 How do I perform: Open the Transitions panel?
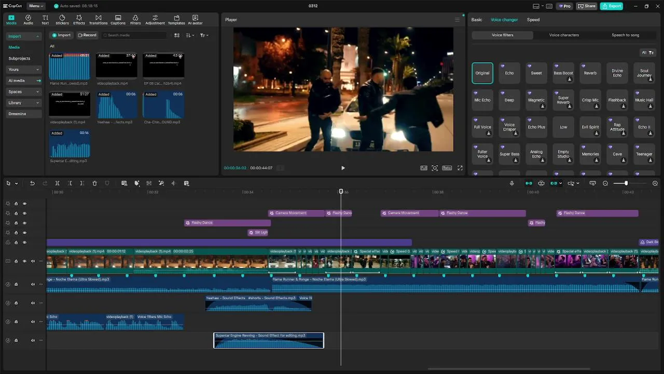(x=98, y=20)
